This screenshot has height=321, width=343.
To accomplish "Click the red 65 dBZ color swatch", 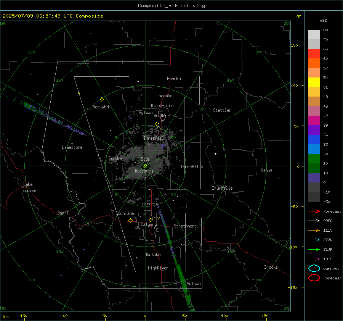I will [314, 53].
